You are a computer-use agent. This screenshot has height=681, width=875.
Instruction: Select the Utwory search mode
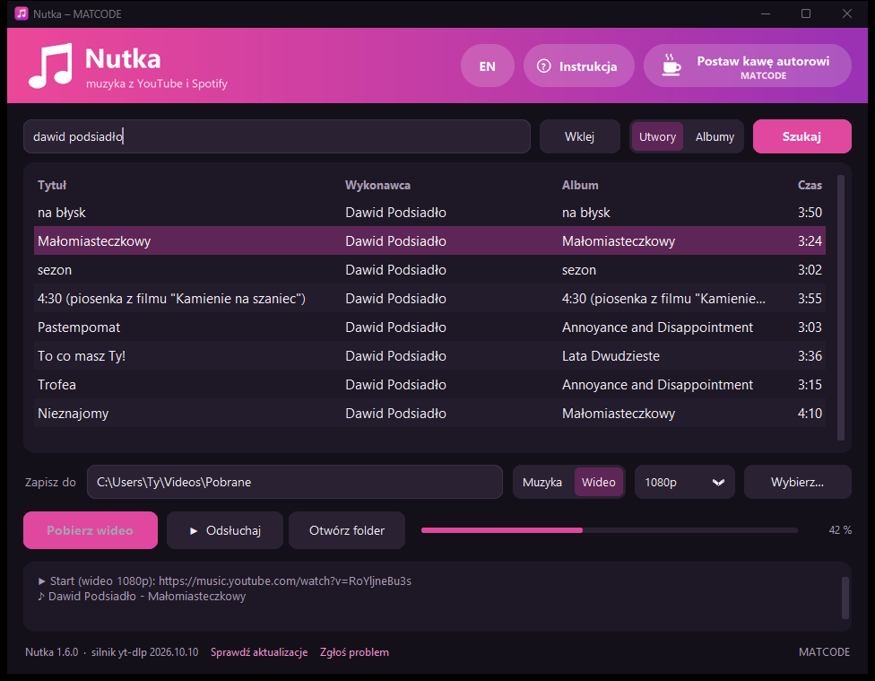657,137
